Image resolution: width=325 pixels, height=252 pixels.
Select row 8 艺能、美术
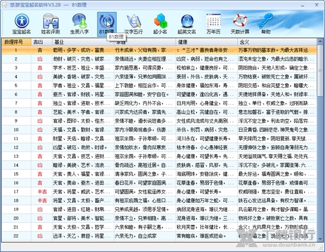159,112
